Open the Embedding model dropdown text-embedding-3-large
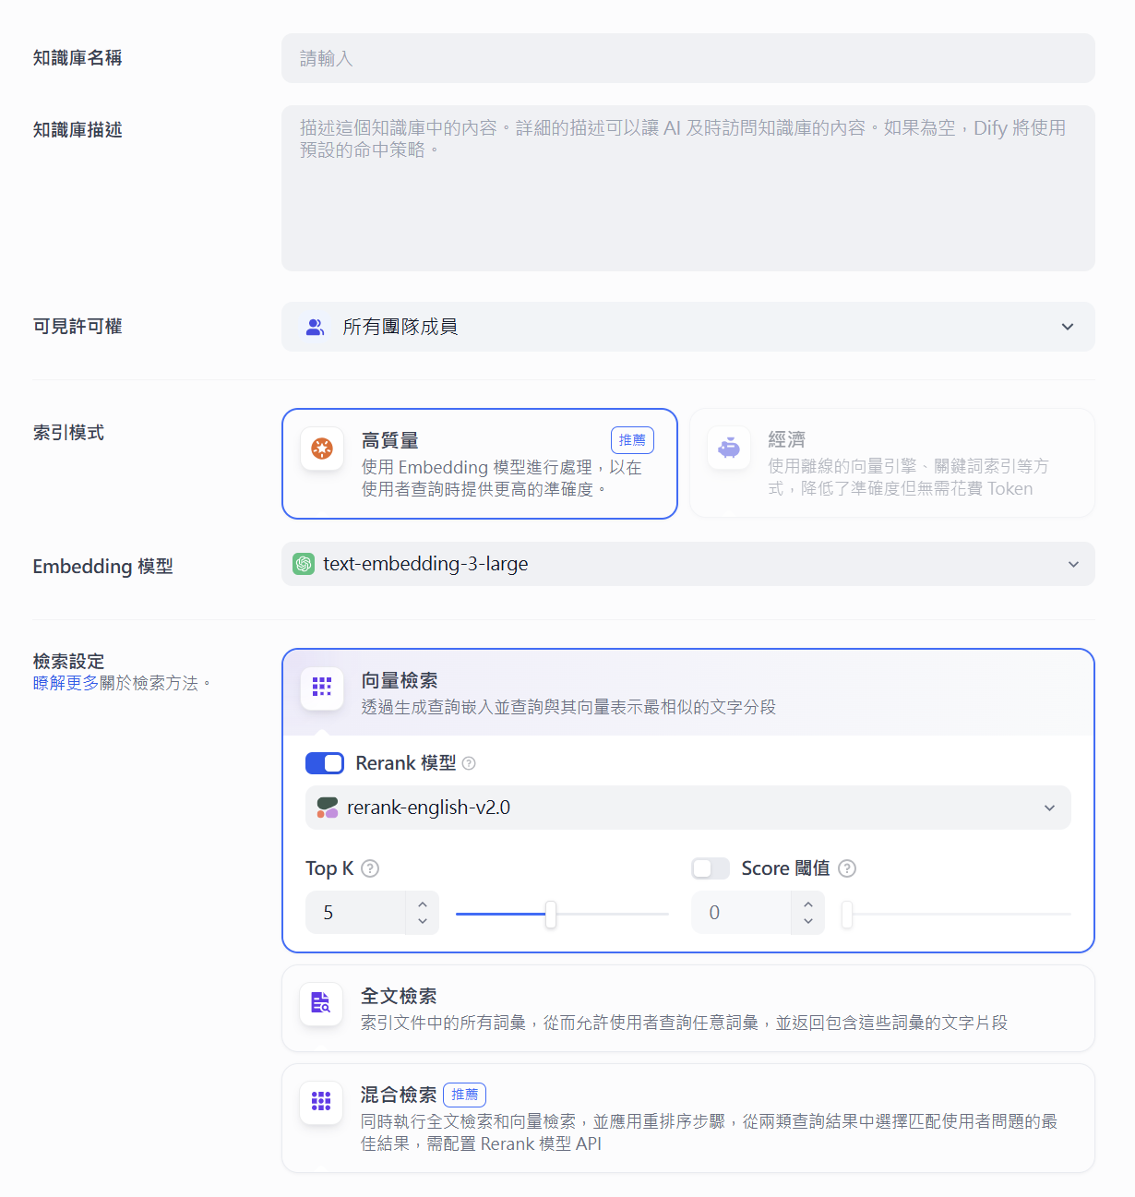 pos(687,564)
